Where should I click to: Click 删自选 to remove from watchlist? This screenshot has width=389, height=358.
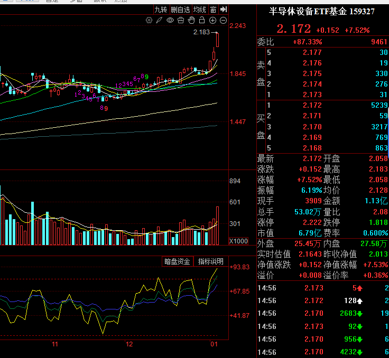[x=180, y=10]
